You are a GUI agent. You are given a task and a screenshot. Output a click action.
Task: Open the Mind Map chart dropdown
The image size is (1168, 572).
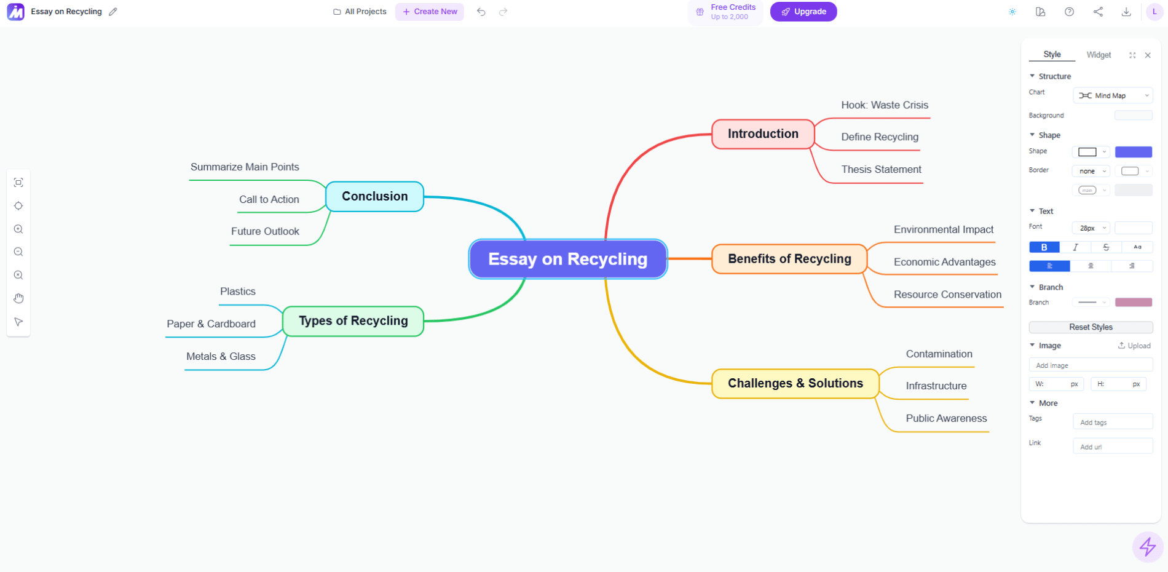tap(1113, 95)
